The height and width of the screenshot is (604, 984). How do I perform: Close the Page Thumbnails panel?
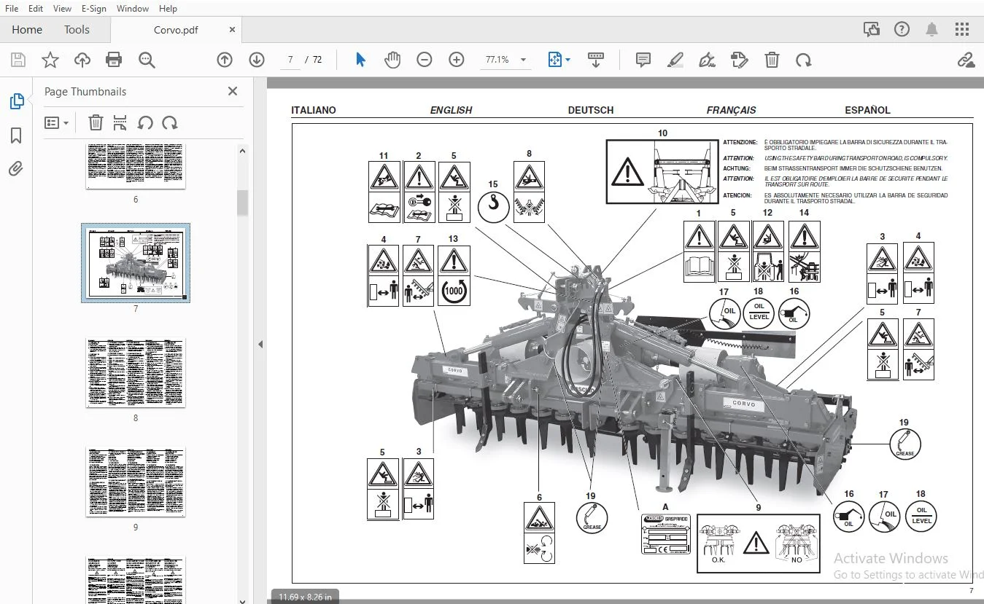[233, 91]
